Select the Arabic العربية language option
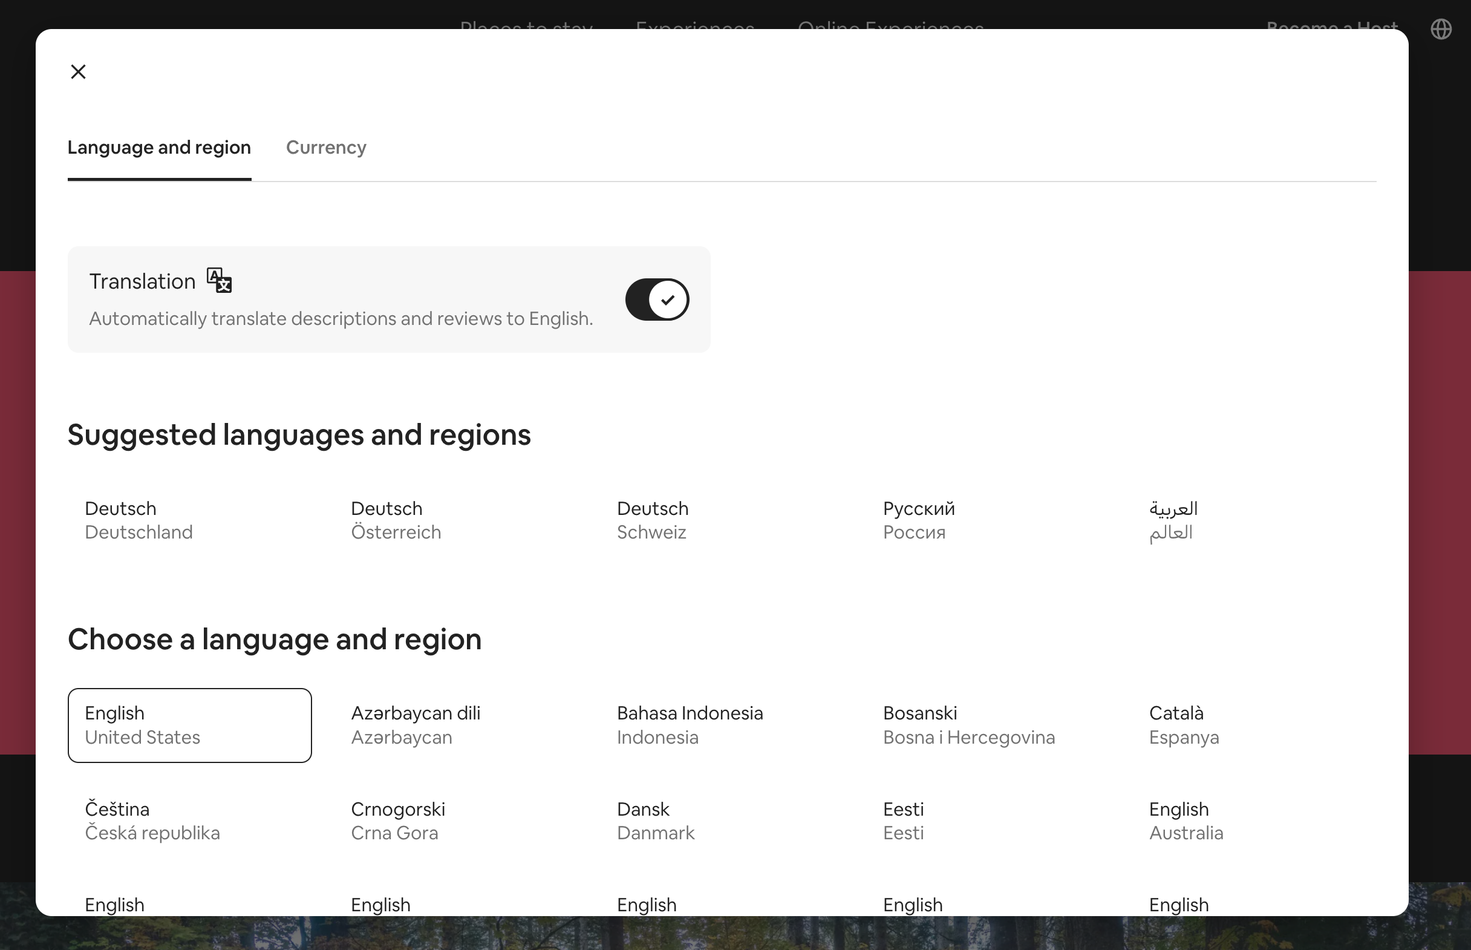This screenshot has height=950, width=1471. coord(1173,520)
